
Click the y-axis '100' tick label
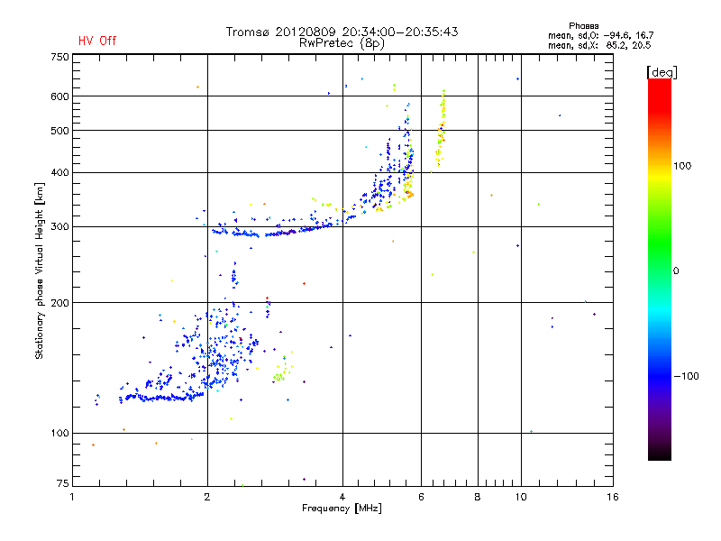pyautogui.click(x=59, y=434)
